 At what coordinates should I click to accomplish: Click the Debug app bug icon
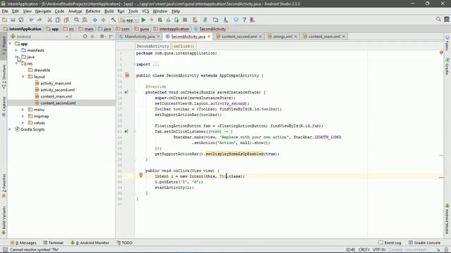pos(160,20)
